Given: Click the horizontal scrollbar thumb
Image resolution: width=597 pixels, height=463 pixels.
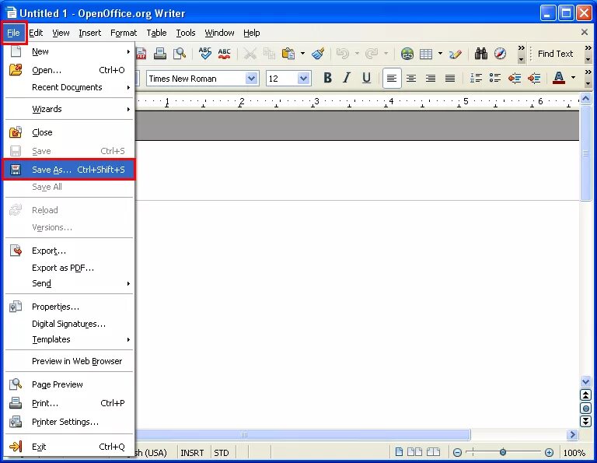Looking at the screenshot, I should coord(302,435).
